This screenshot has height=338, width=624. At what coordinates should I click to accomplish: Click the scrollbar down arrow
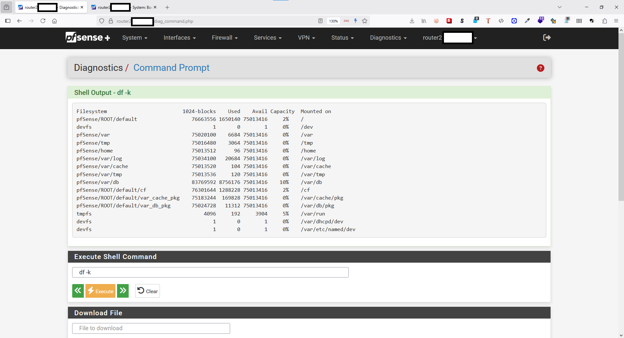coord(621,335)
